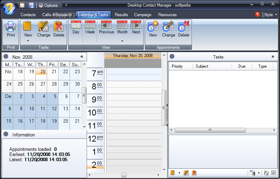Click the Due column header
Screen dimensions: 280x179
(x=242, y=66)
